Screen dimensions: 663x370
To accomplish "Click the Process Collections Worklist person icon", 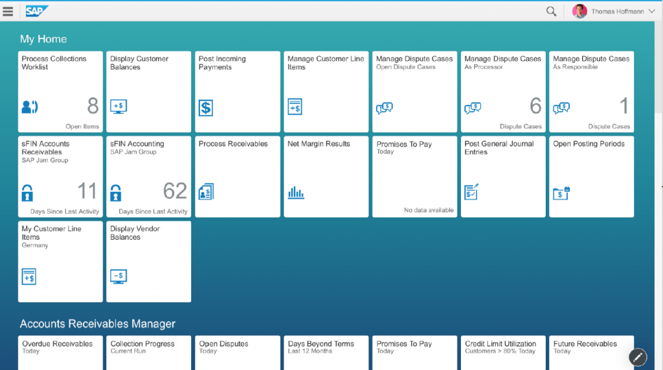I will coord(30,107).
